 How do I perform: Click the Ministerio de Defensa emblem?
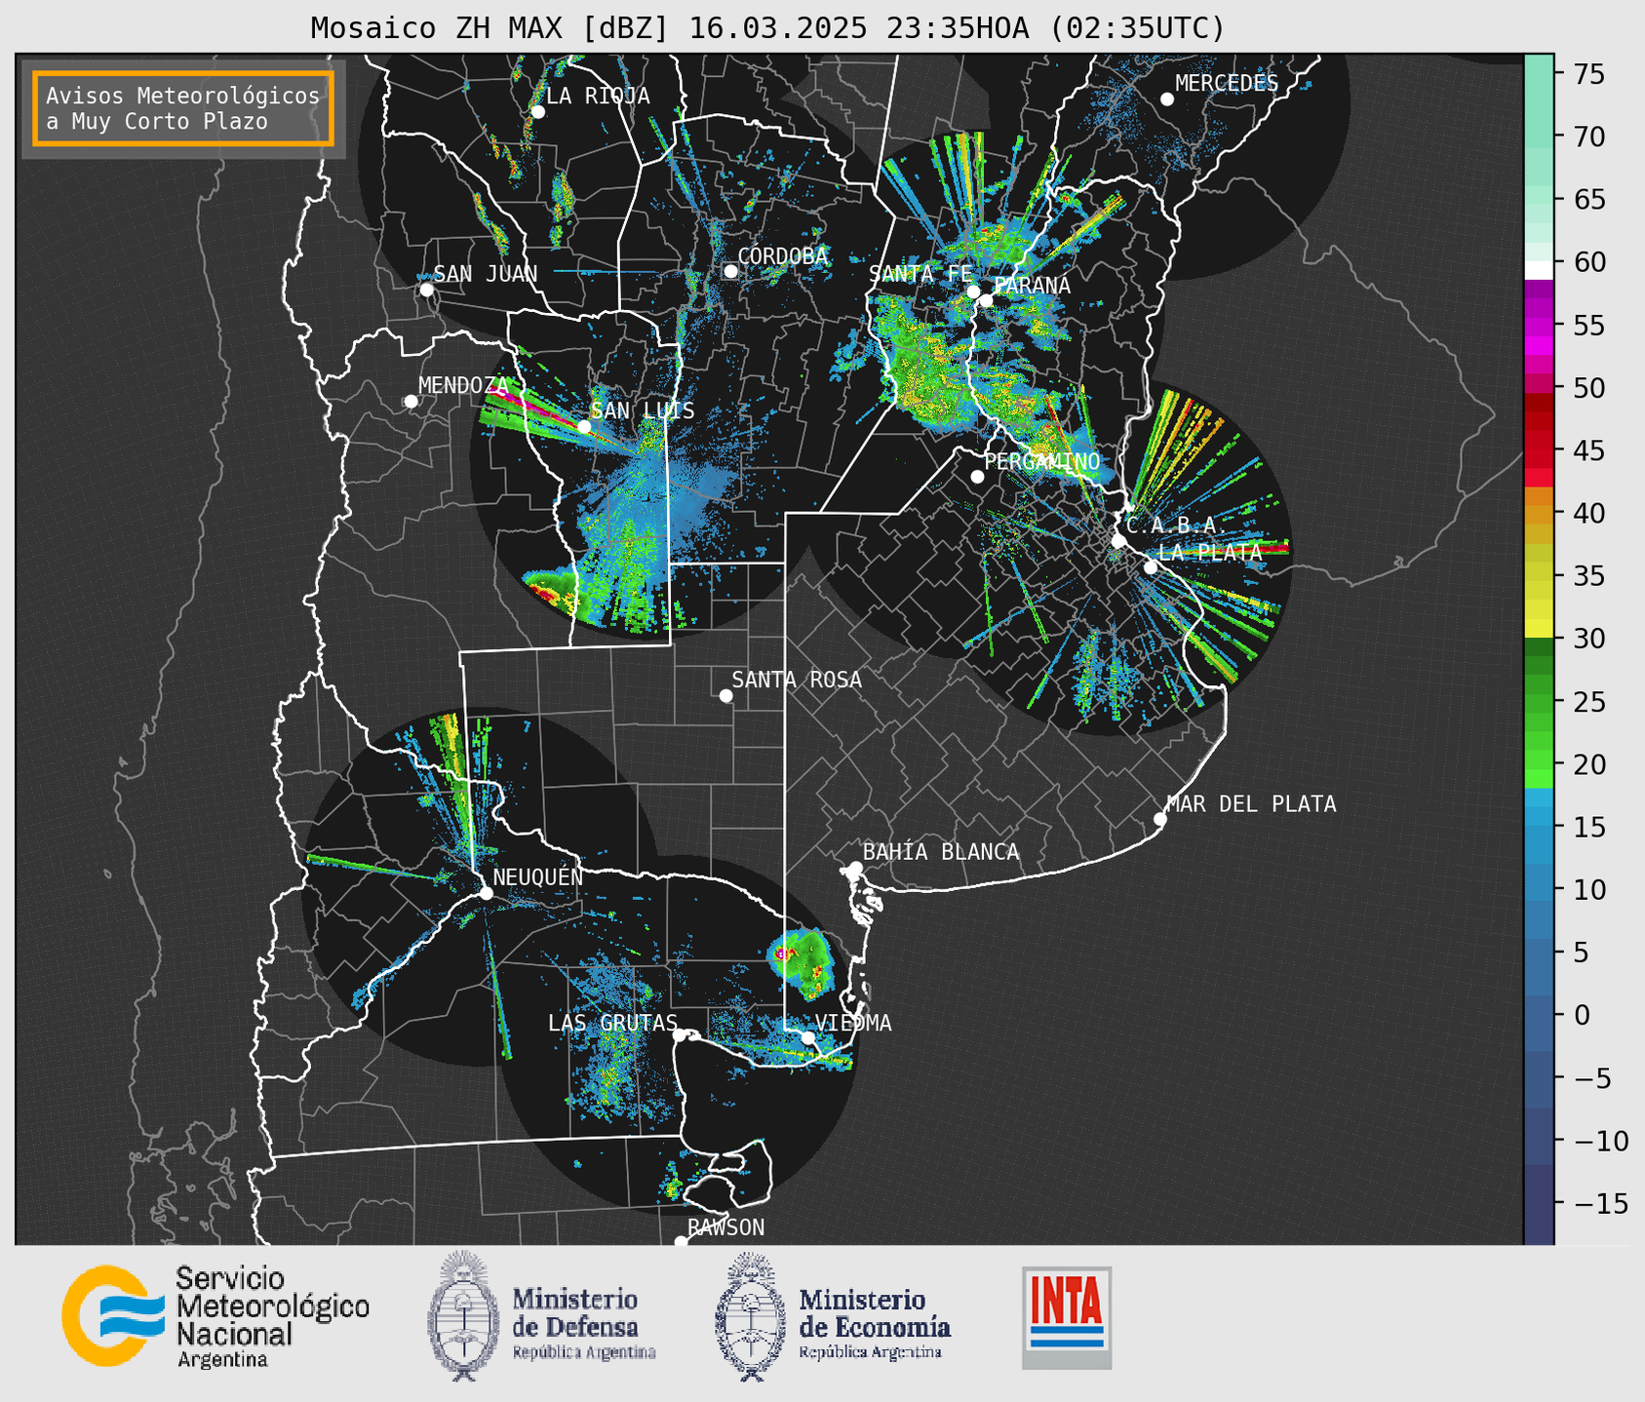pos(463,1316)
